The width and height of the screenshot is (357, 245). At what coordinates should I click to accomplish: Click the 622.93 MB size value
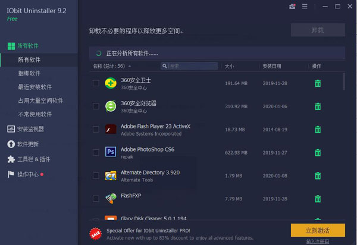pyautogui.click(x=236, y=153)
